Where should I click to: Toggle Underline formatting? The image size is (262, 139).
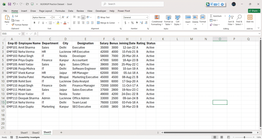(x=43, y=23)
